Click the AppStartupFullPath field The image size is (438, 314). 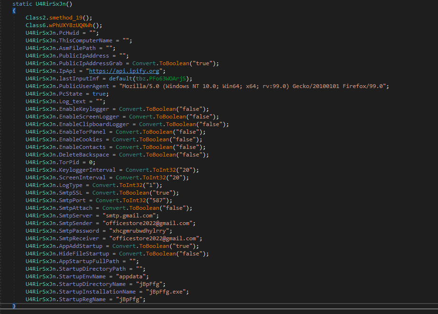coord(89,261)
